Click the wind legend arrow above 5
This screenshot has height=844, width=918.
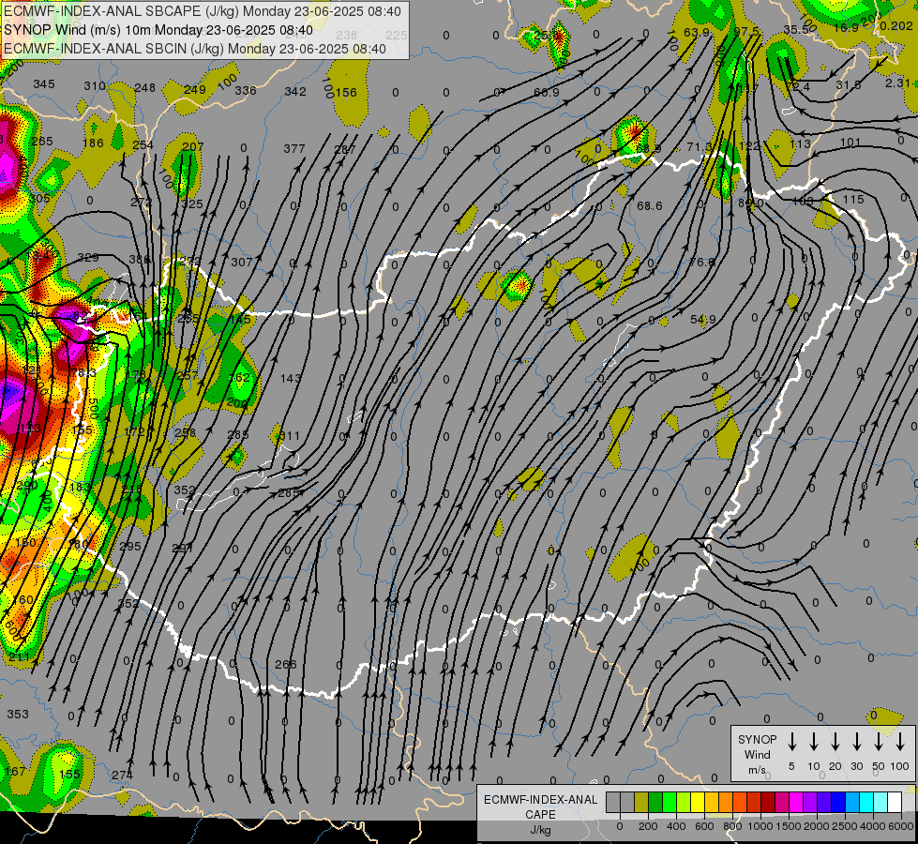[791, 742]
